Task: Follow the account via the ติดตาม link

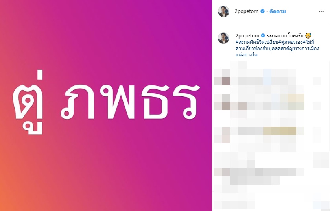Action: click(x=278, y=11)
